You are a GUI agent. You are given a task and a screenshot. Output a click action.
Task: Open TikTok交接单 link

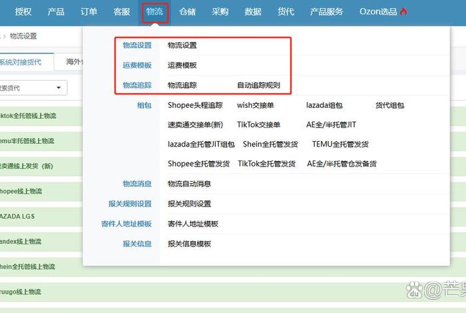coord(258,125)
